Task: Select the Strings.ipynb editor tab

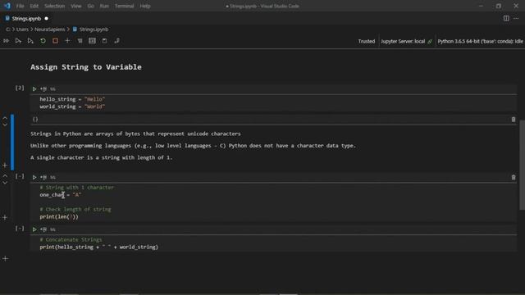Action: pyautogui.click(x=27, y=18)
